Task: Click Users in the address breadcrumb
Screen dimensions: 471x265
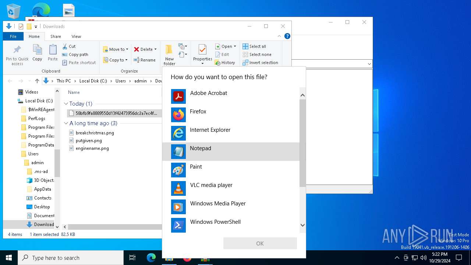Action: [x=120, y=81]
